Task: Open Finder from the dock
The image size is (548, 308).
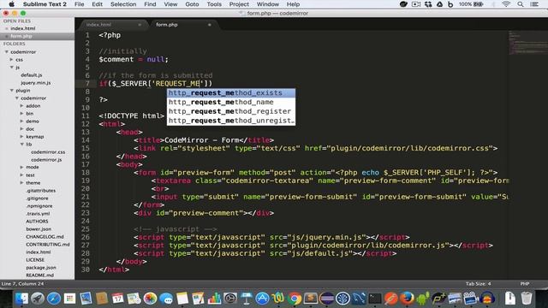Action: pyautogui.click(x=21, y=299)
